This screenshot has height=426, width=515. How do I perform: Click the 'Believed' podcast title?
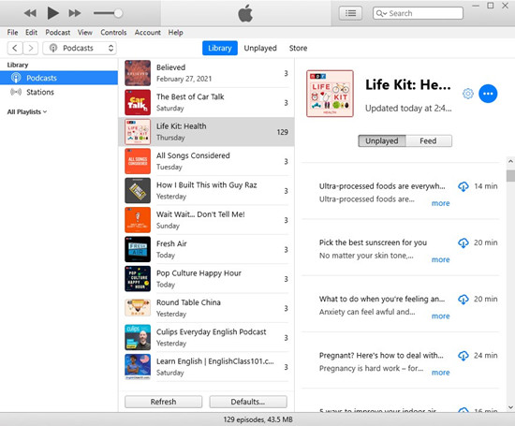pyautogui.click(x=170, y=67)
